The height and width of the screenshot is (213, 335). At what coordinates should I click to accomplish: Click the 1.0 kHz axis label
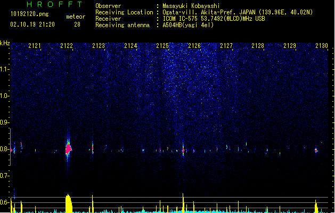[x=4, y=96]
